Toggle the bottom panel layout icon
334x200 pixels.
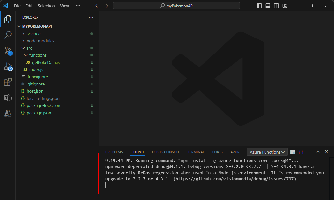click(268, 6)
